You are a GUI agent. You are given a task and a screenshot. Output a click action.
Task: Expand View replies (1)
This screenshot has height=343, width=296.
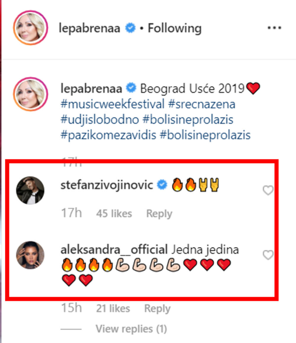131,329
